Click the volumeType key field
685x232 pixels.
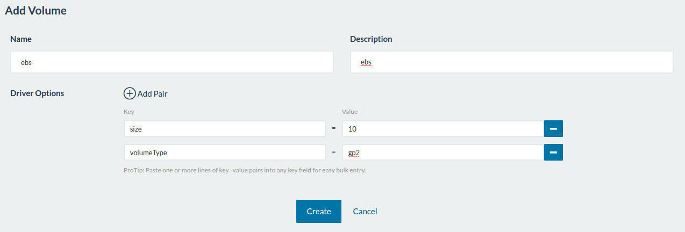(x=224, y=153)
